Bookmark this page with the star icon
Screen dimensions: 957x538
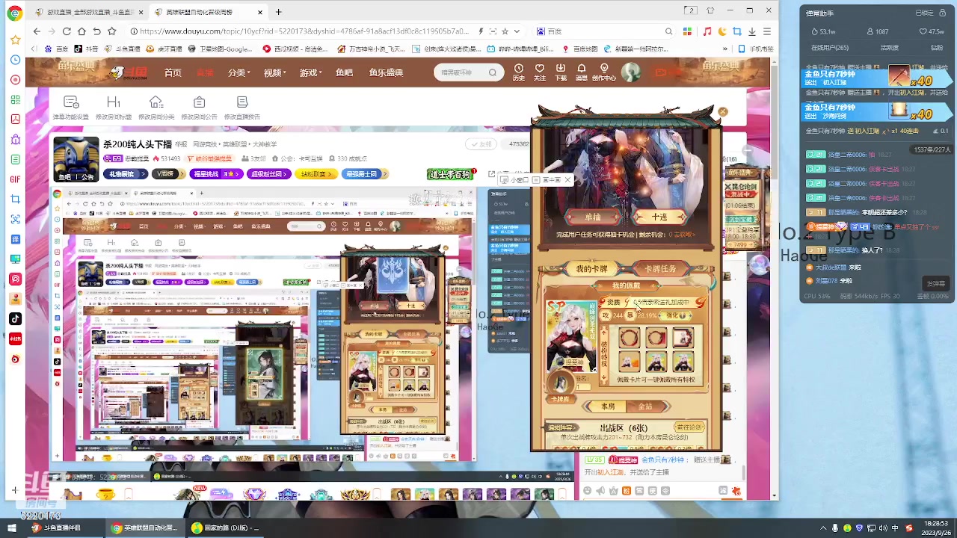112,31
